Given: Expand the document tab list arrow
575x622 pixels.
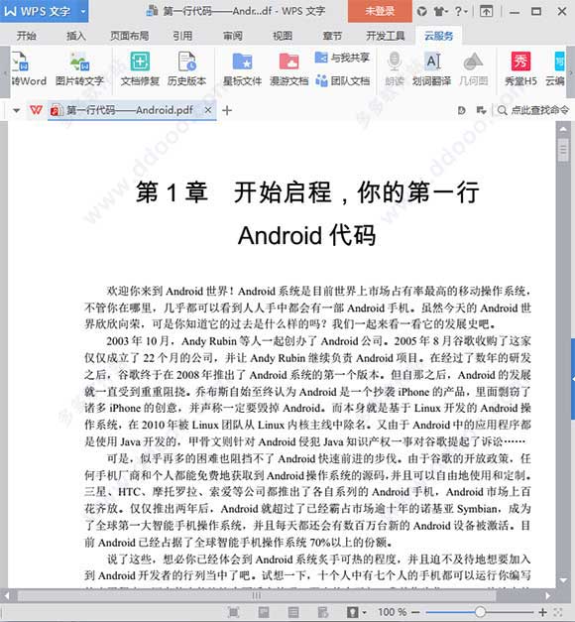Looking at the screenshot, I should tap(16, 110).
